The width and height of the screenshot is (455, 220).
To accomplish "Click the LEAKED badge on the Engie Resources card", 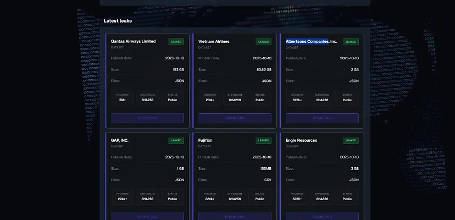I will [351, 141].
